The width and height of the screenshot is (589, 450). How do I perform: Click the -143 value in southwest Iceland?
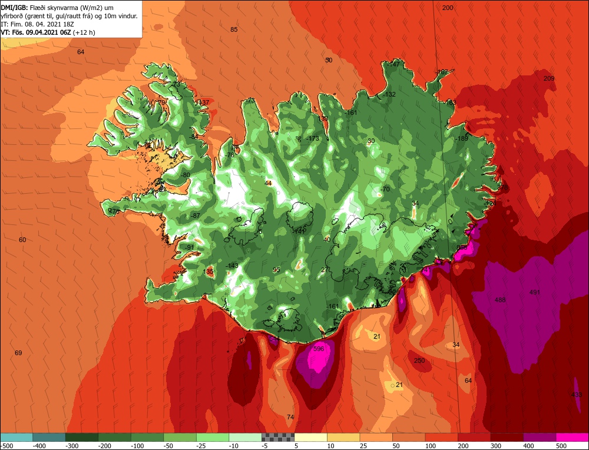(x=231, y=266)
